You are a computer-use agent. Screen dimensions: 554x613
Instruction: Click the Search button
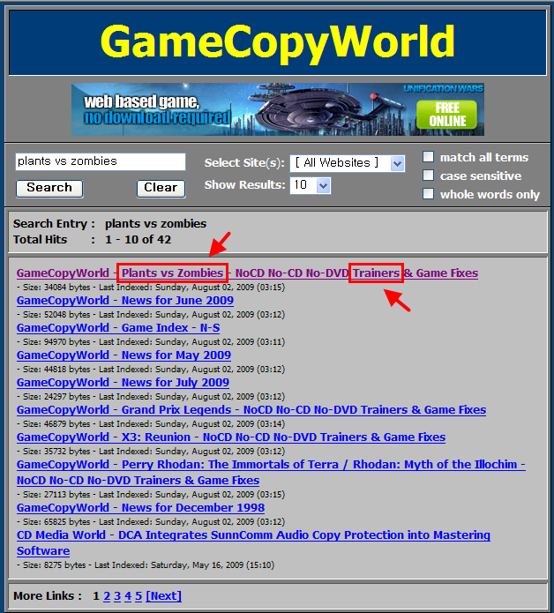49,189
